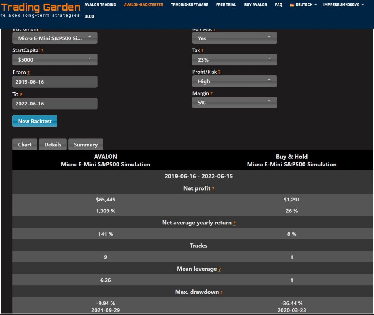Select the Buy & Hold drawdown -36.44 %
Viewport: 374px width, 315px height.
click(292, 304)
